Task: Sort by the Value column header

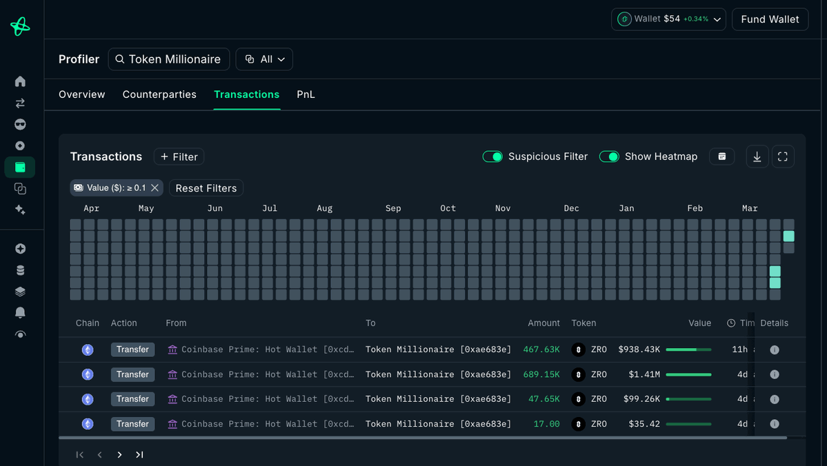Action: (699, 323)
